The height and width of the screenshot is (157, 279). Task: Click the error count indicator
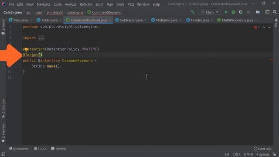click(257, 27)
